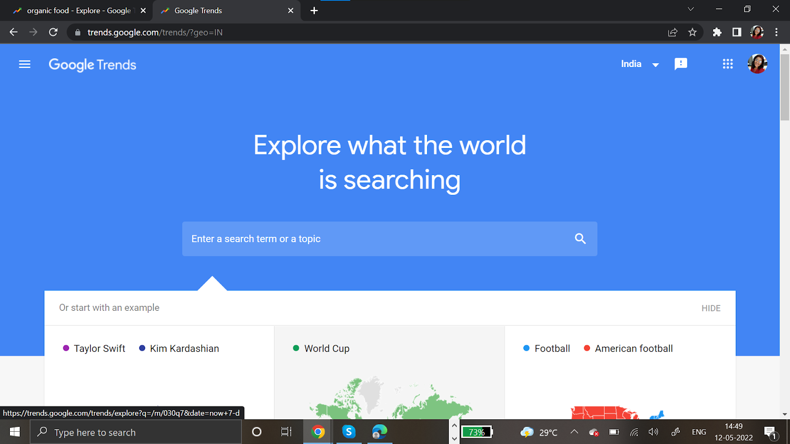Screen dimensions: 790x444
Task: Open the Chrome profile avatar
Action: [x=757, y=32]
